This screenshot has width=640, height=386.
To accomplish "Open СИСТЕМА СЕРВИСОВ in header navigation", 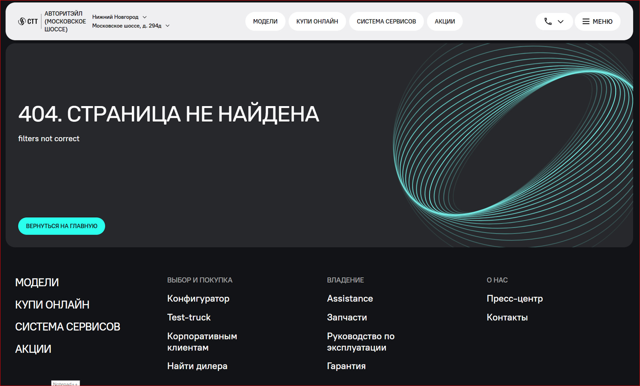I will point(386,21).
